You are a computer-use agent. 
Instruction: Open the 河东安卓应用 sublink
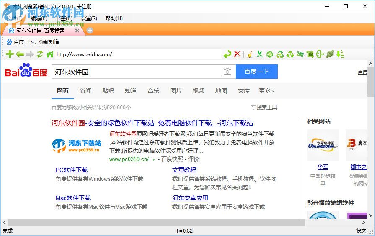point(190,198)
